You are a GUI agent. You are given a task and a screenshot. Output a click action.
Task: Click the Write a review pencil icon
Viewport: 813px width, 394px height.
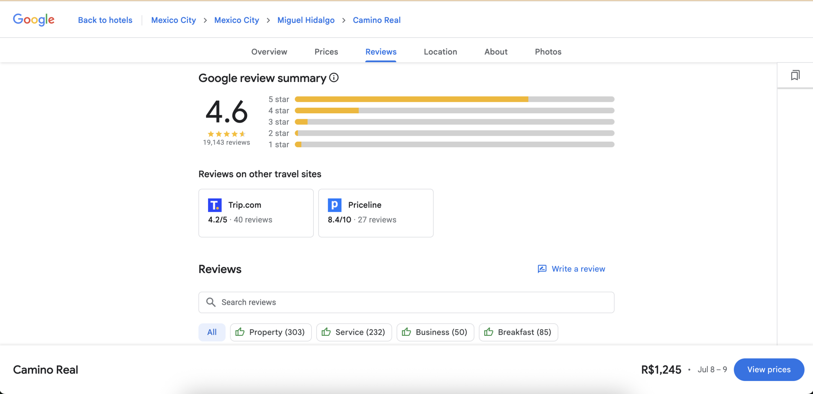click(x=542, y=269)
